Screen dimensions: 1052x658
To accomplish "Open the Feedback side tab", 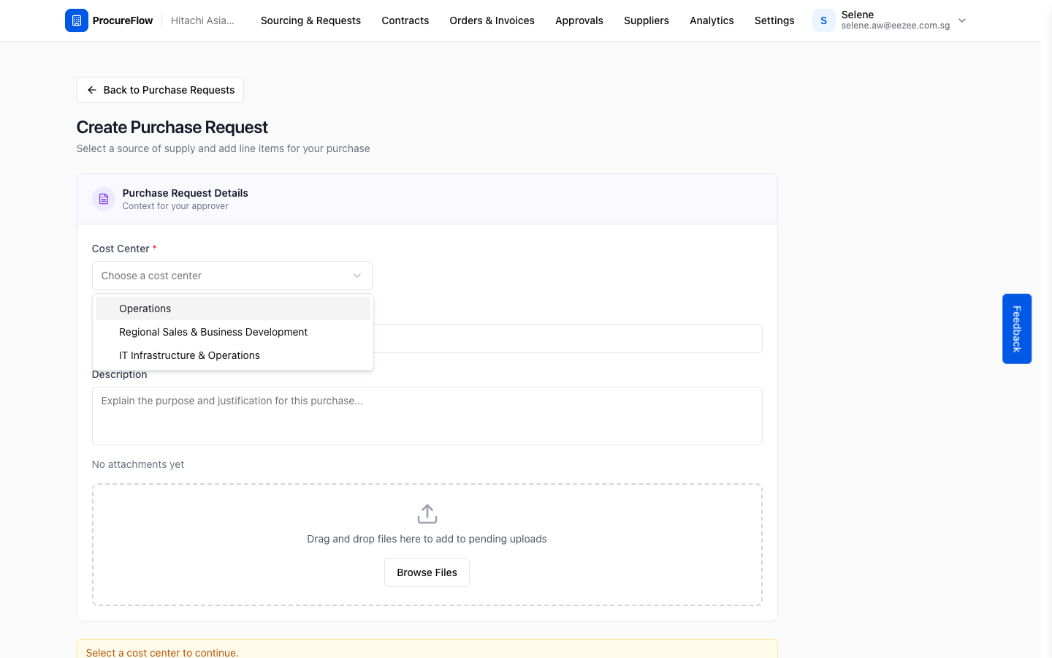I will point(1017,329).
